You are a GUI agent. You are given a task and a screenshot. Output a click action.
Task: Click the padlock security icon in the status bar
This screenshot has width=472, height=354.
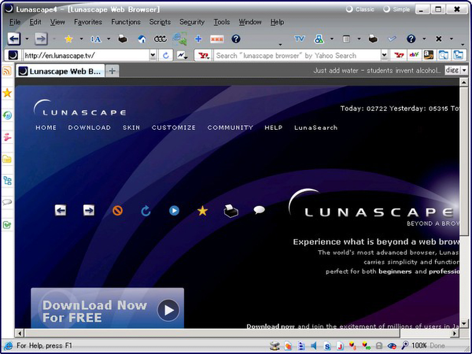tap(378, 346)
